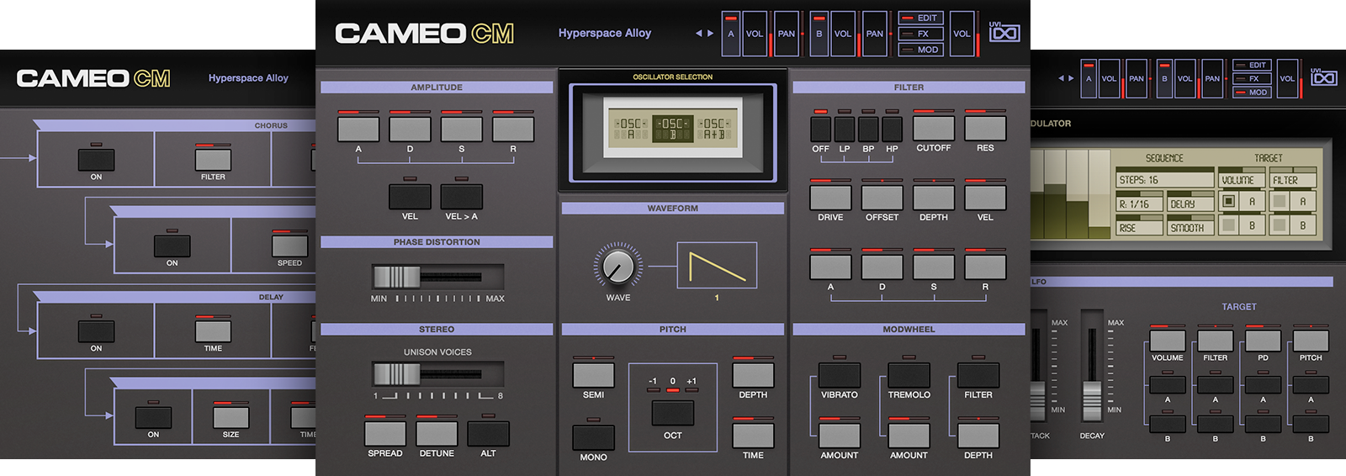Click the UVI logo in center window

[1004, 32]
